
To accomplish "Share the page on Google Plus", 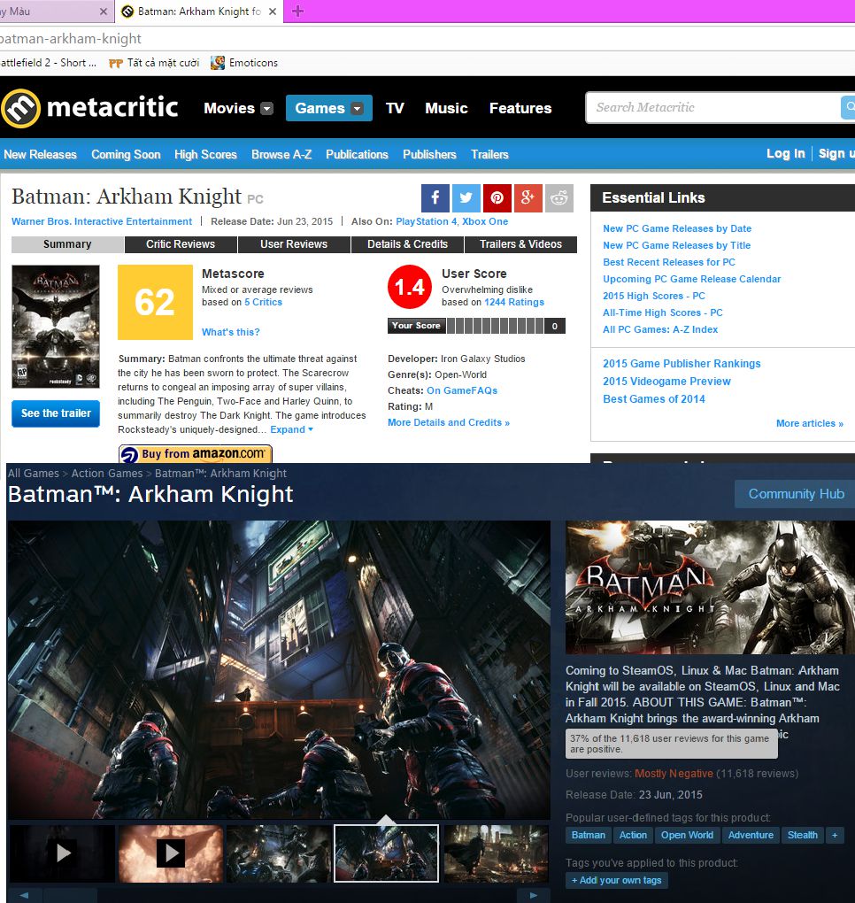I will pos(528,198).
